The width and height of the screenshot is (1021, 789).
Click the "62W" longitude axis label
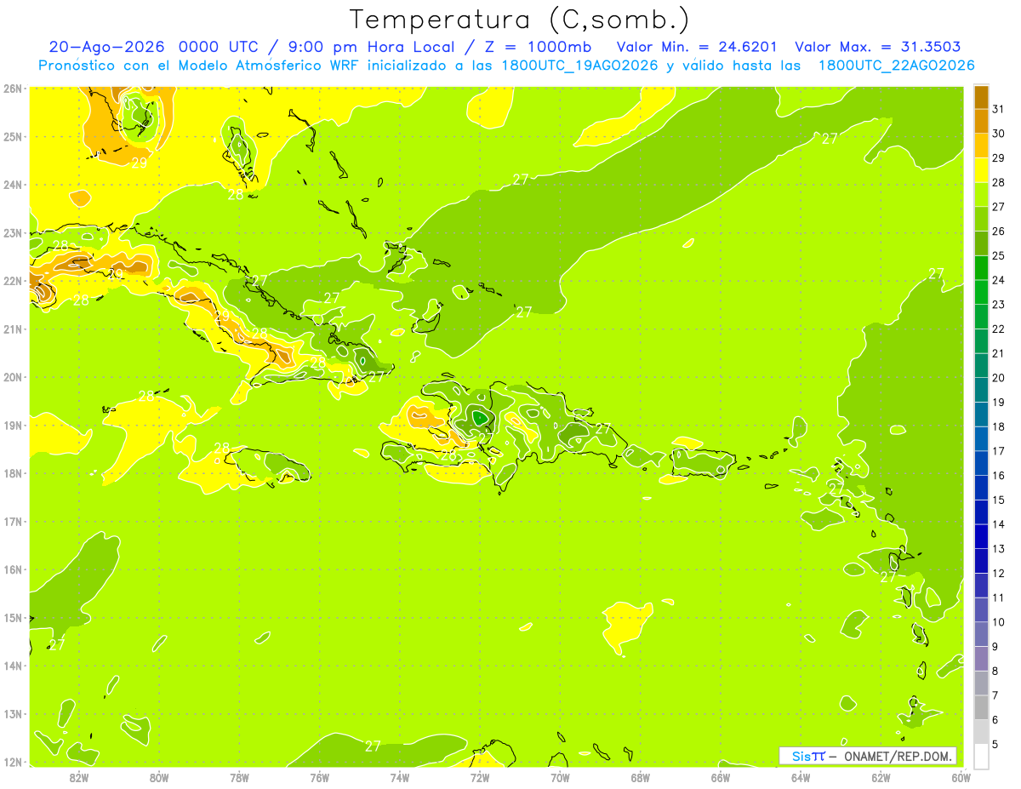[x=881, y=777]
